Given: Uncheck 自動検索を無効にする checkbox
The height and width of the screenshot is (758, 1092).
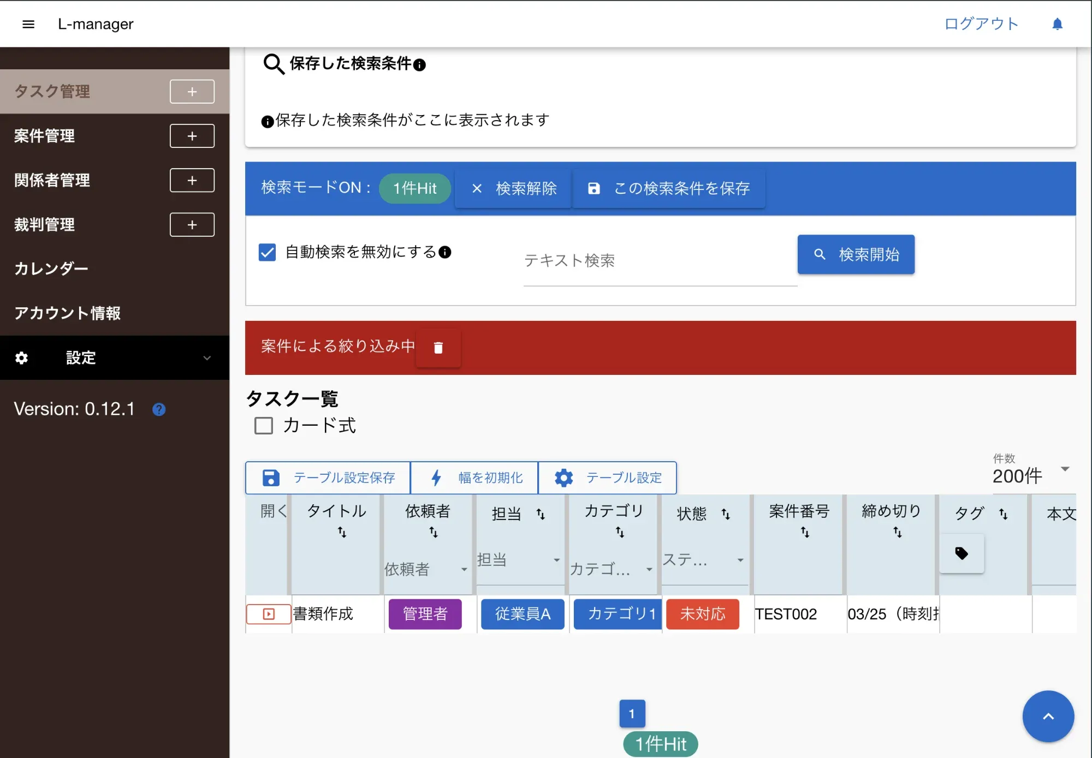Looking at the screenshot, I should 267,252.
